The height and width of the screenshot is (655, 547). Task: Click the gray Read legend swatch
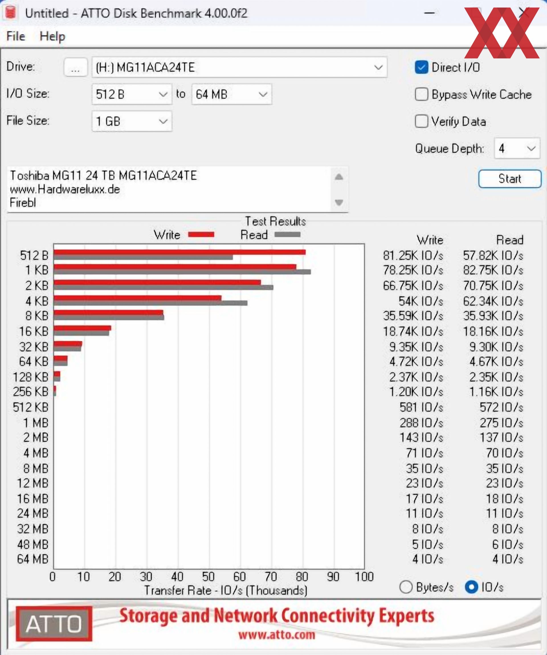287,234
